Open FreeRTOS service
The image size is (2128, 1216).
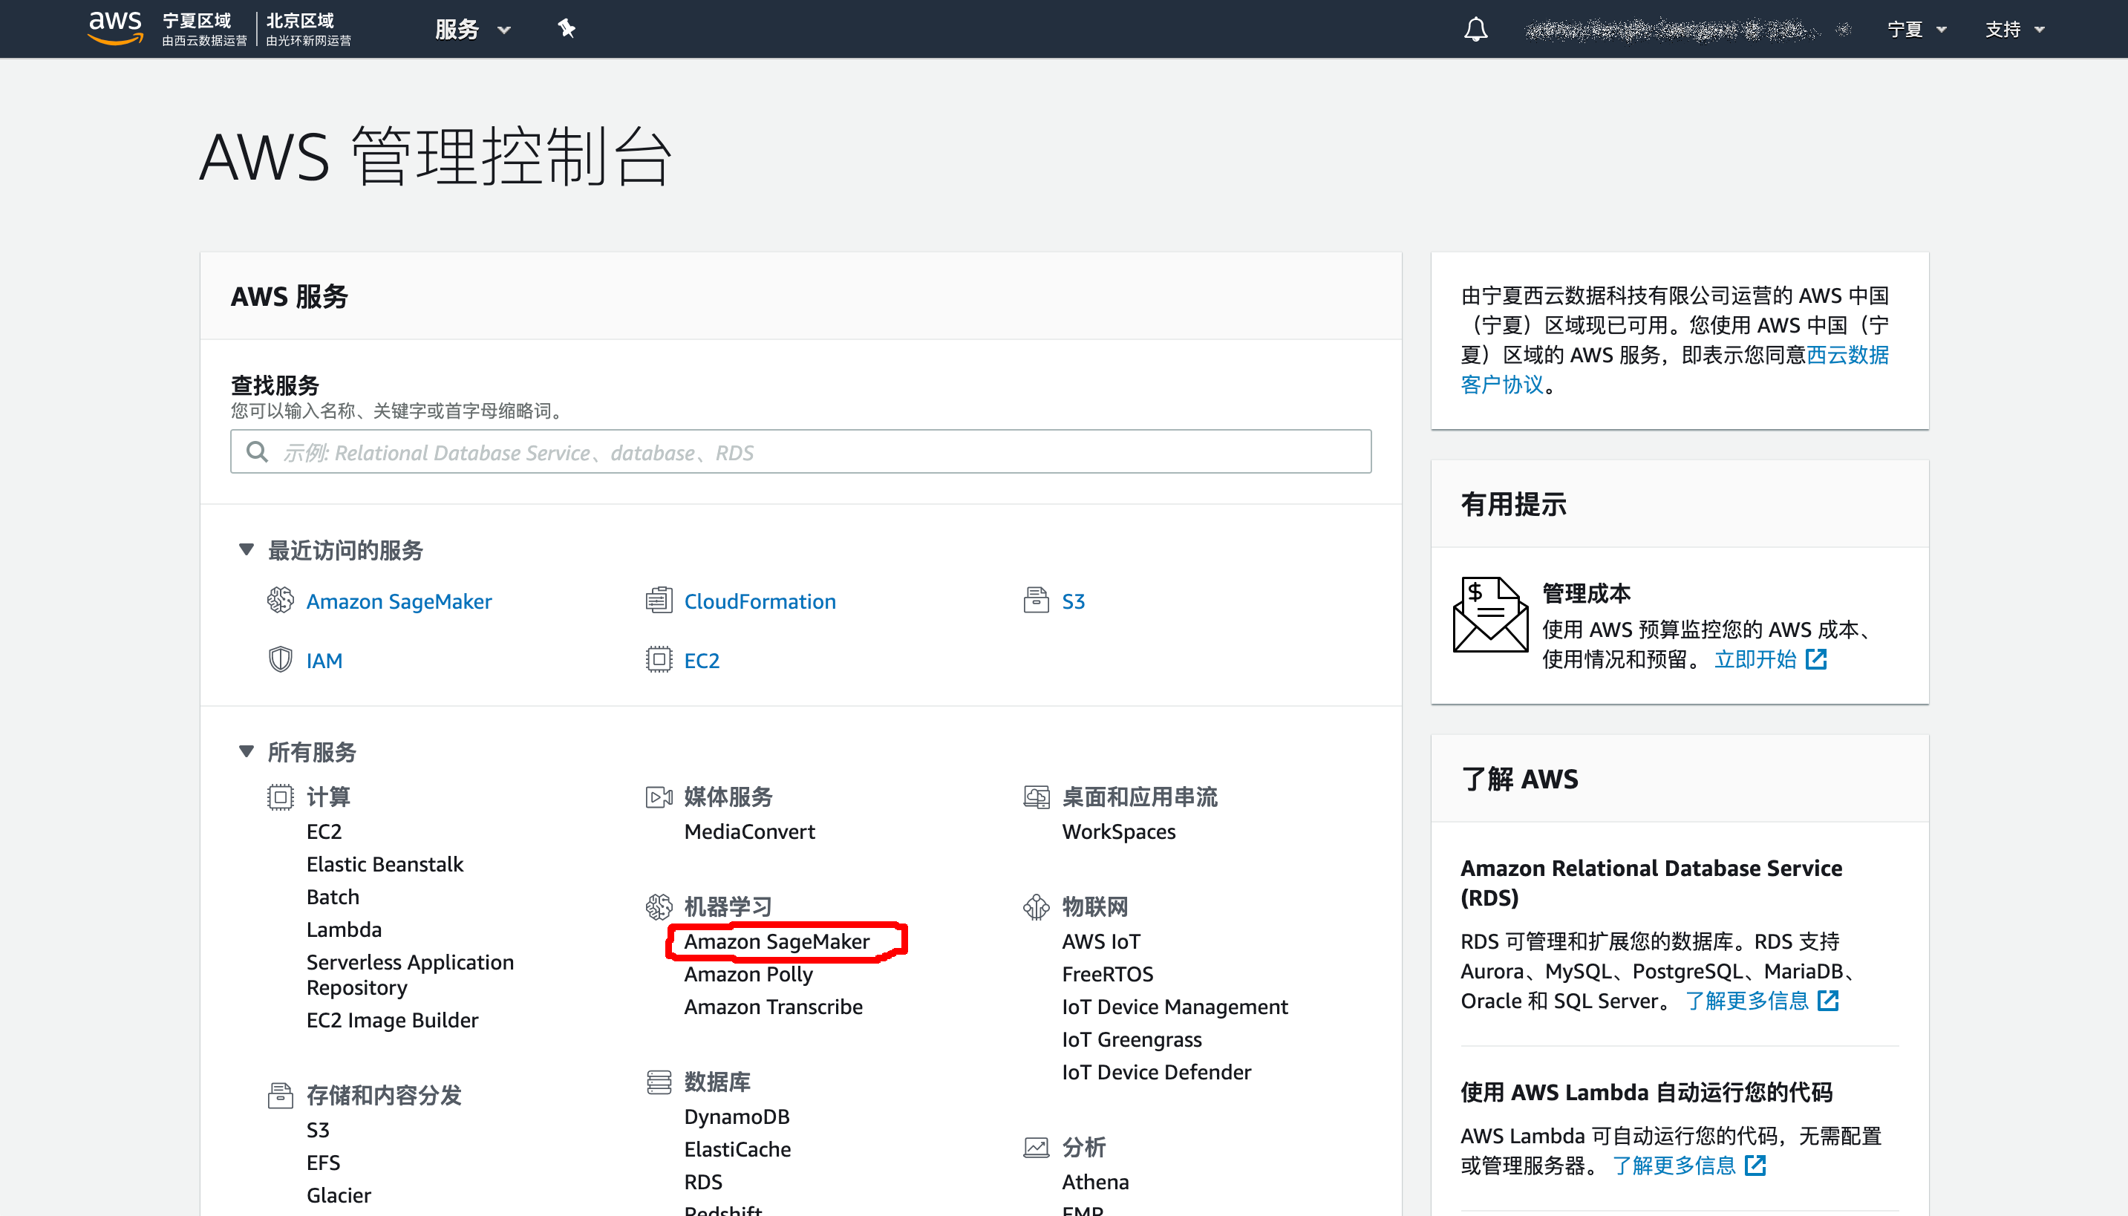pos(1107,975)
